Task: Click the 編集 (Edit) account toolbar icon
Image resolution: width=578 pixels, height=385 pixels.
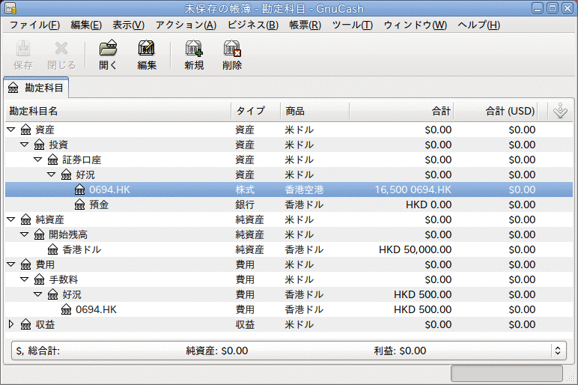Action: click(x=146, y=55)
